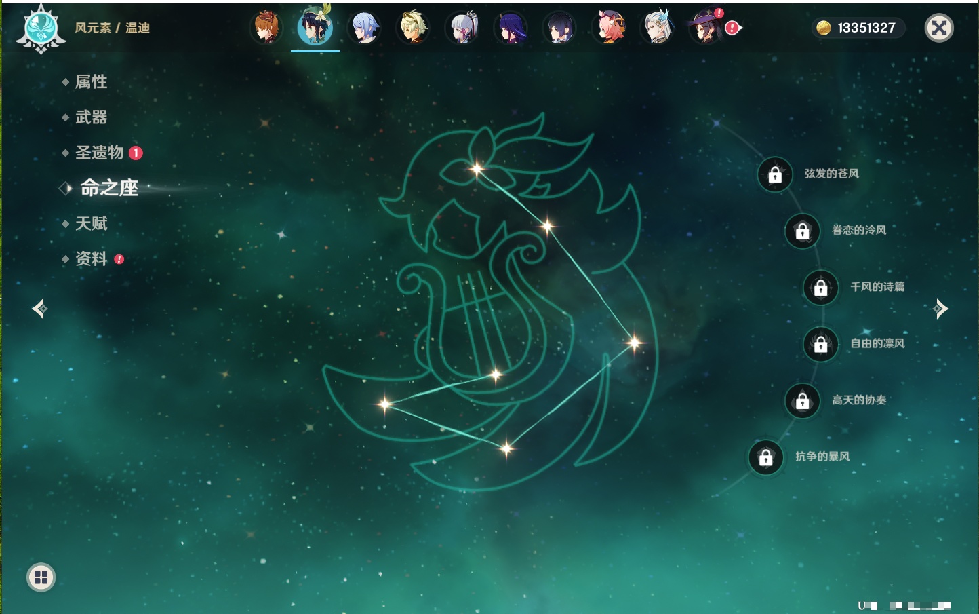Select the 眷恋的泠风 constellation label
This screenshot has height=614, width=979.
coord(858,231)
